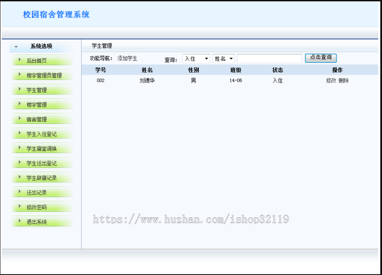Click the arrow icon beside 楼宇管理员管理
The width and height of the screenshot is (382, 275).
19,75
